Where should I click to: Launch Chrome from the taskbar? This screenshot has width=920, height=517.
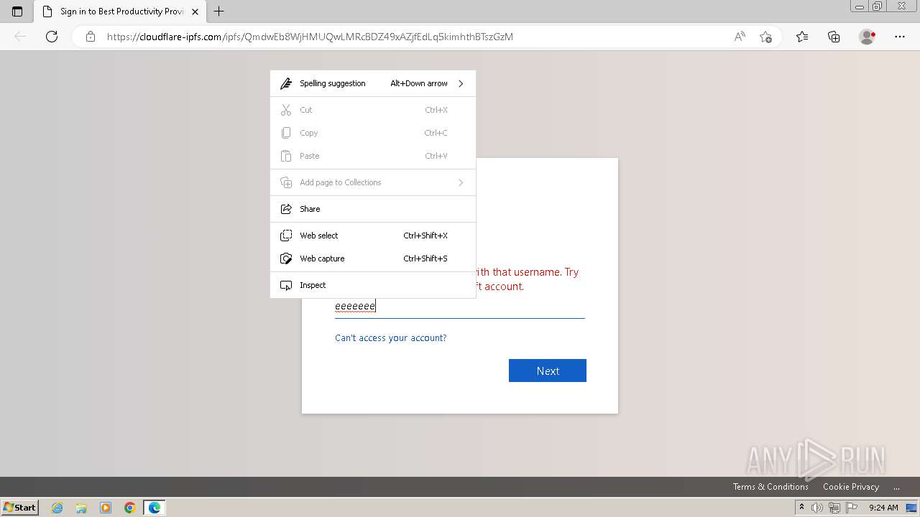130,508
